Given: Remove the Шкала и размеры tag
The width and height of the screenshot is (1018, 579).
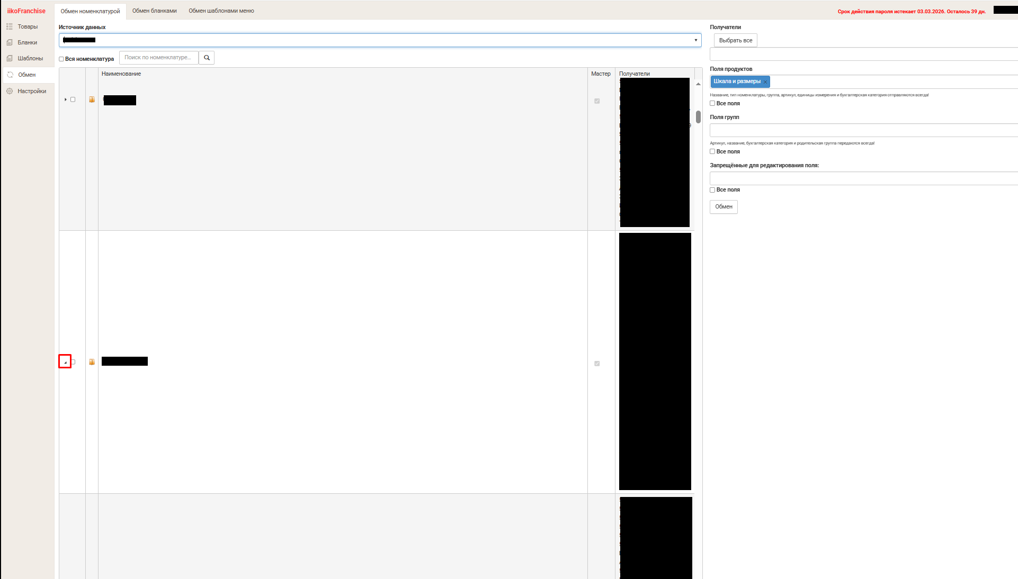Looking at the screenshot, I should [765, 82].
